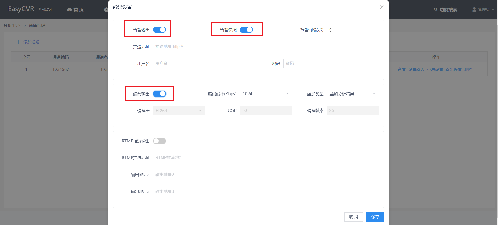This screenshot has width=498, height=225.
Task: Toggle the 告警输出 switch off
Action: (x=160, y=30)
